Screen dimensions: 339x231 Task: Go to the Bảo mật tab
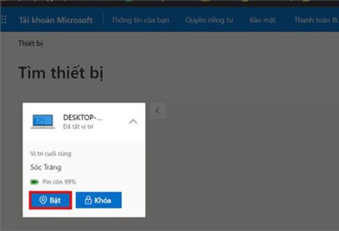263,20
